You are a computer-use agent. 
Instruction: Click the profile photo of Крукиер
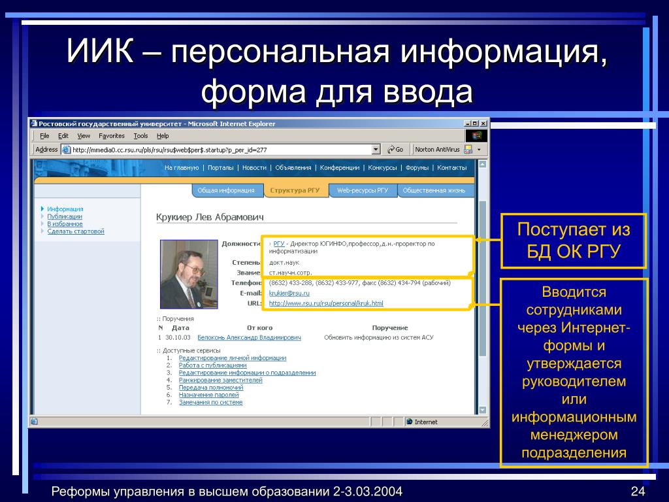coord(189,274)
